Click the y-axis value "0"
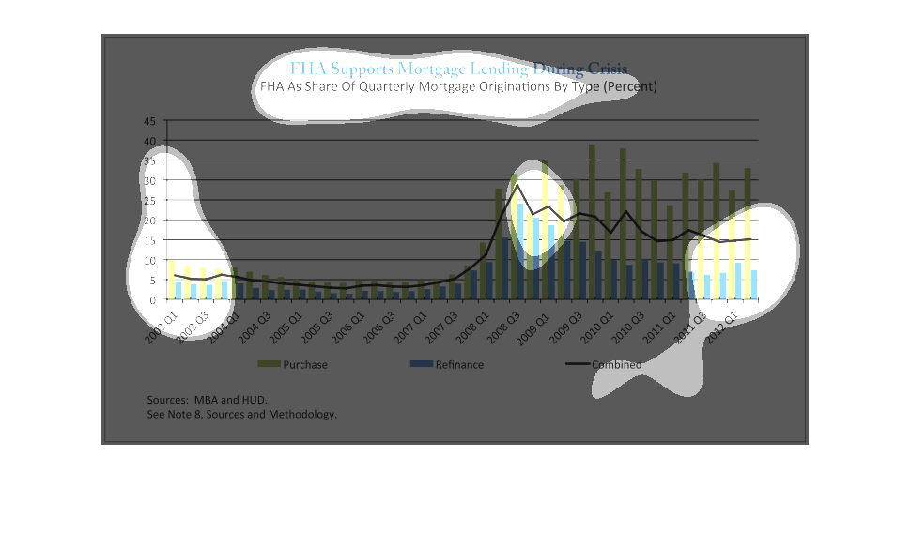The width and height of the screenshot is (911, 533). coord(153,300)
